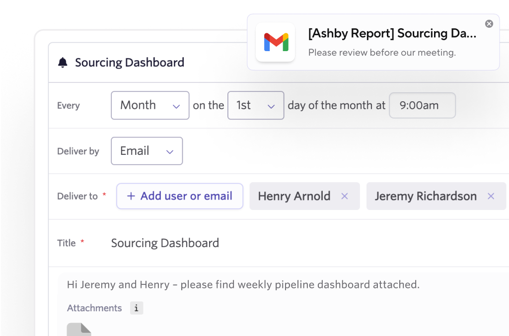Click the message body text starting Hi Jeremy

pos(243,284)
